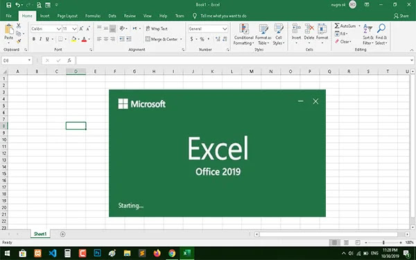Switch to the Data tab
Image resolution: width=416 pixels, height=260 pixels.
point(112,16)
